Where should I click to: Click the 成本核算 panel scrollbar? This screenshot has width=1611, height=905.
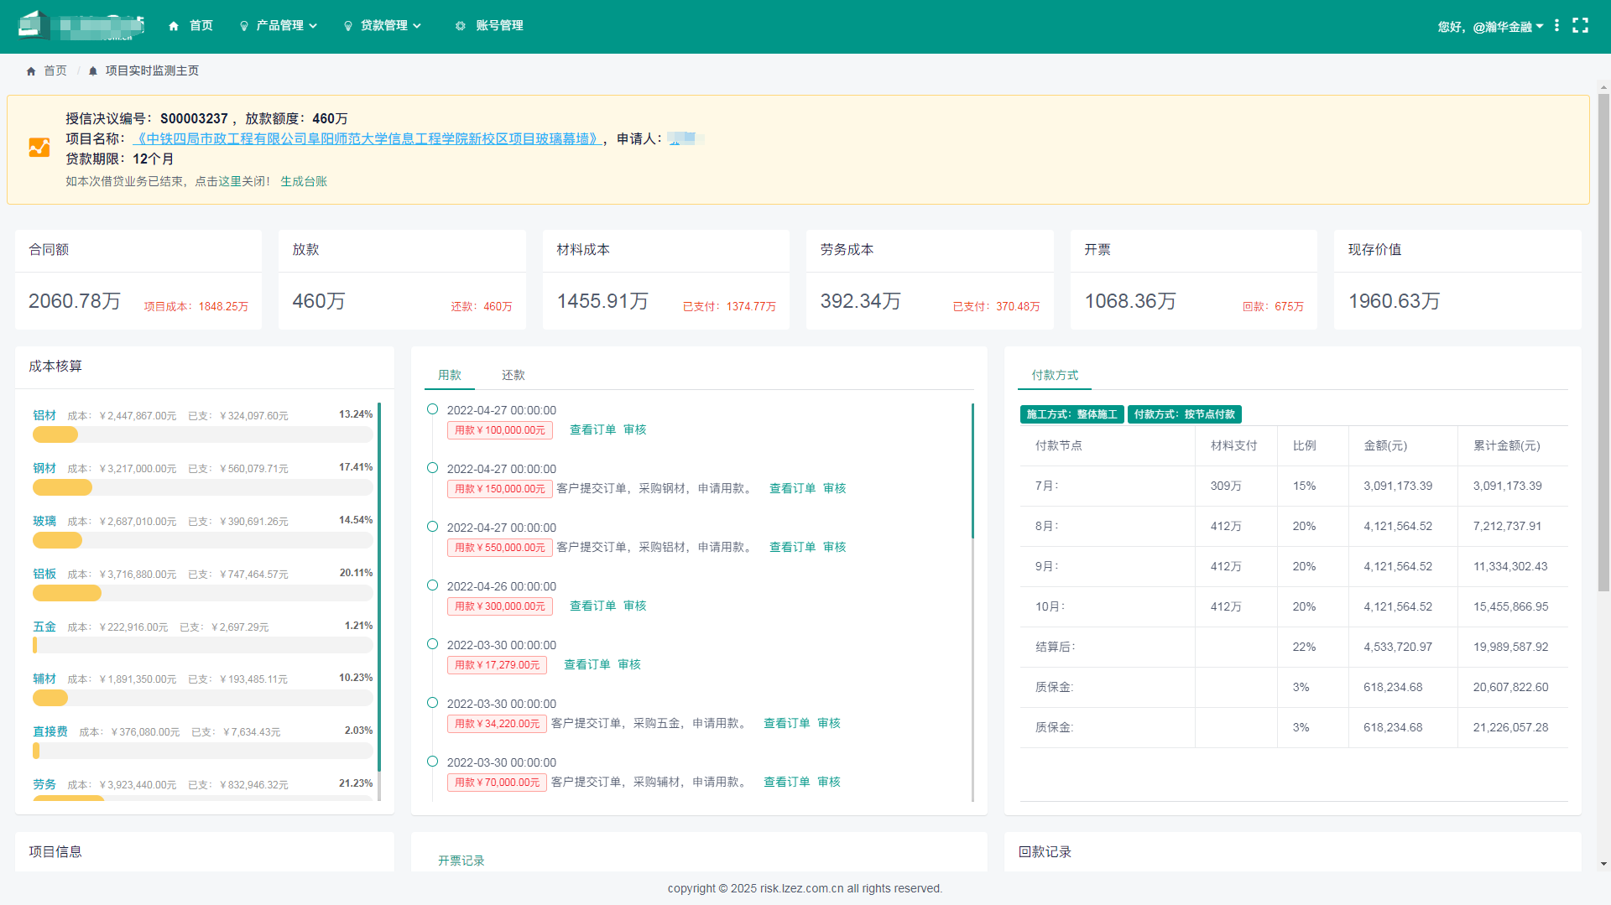click(x=379, y=587)
